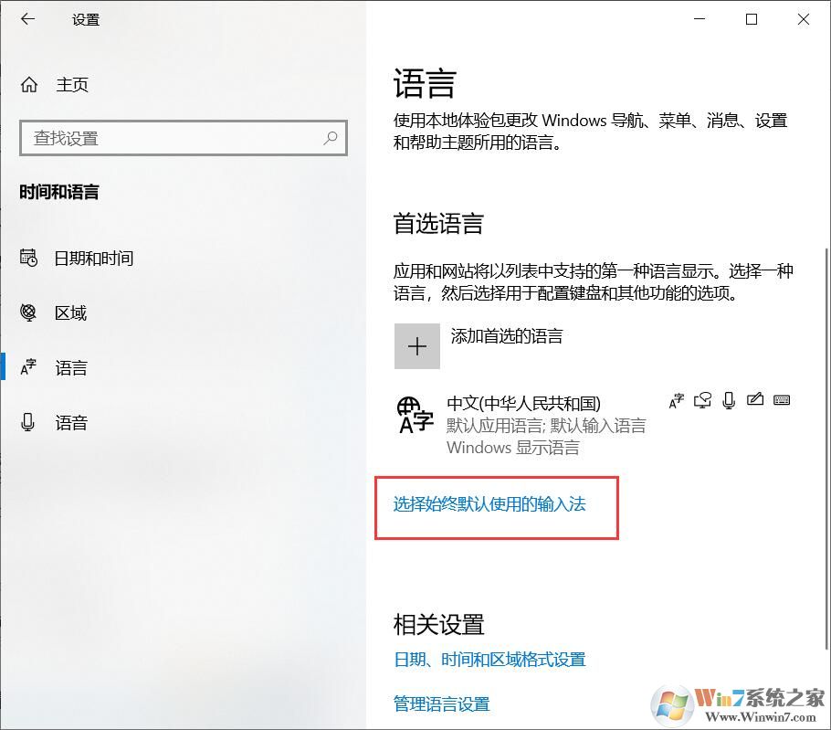Click the language pack icon next to Chinese
The image size is (831, 730).
676,399
